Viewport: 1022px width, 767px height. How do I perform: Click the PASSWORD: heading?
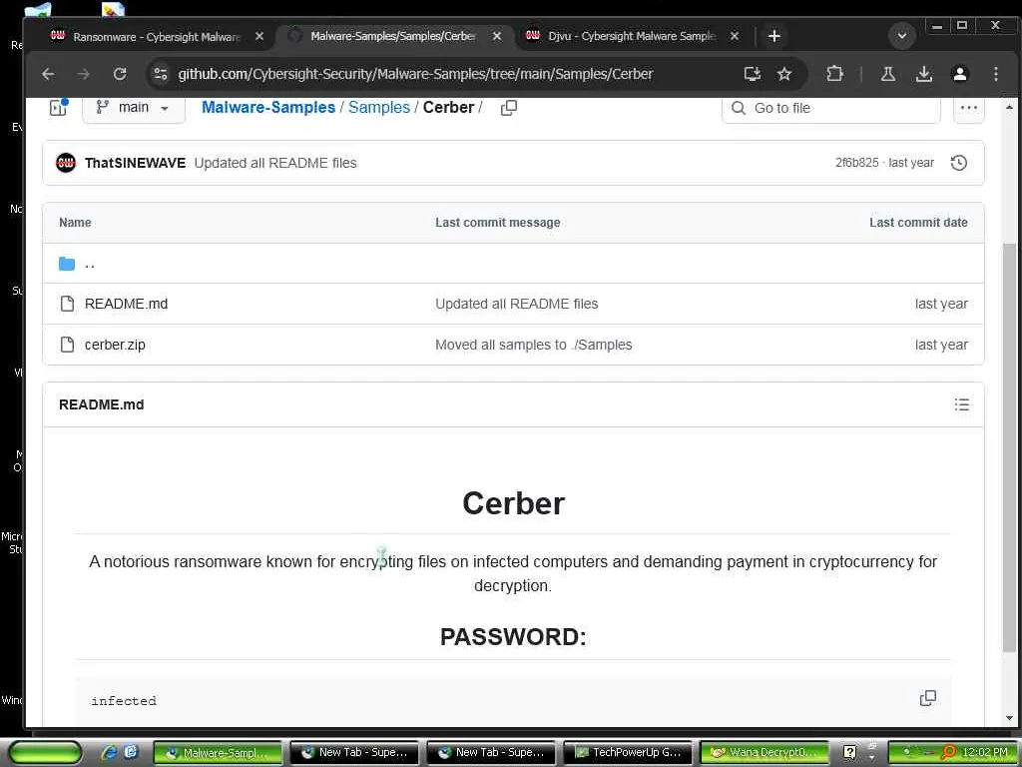point(514,637)
